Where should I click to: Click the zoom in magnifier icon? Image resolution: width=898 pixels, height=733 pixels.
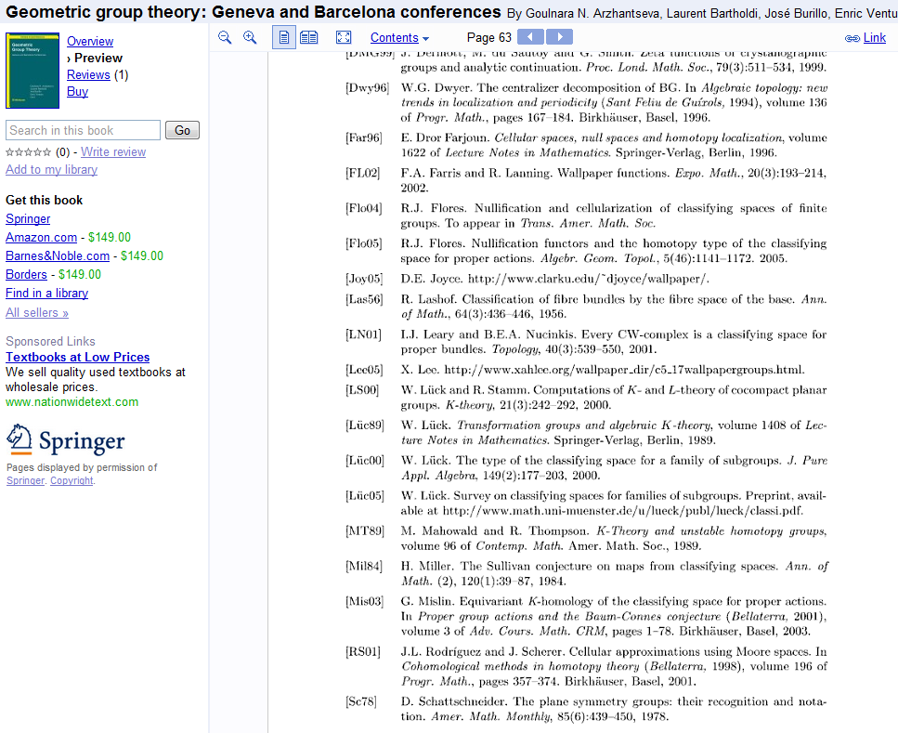250,37
